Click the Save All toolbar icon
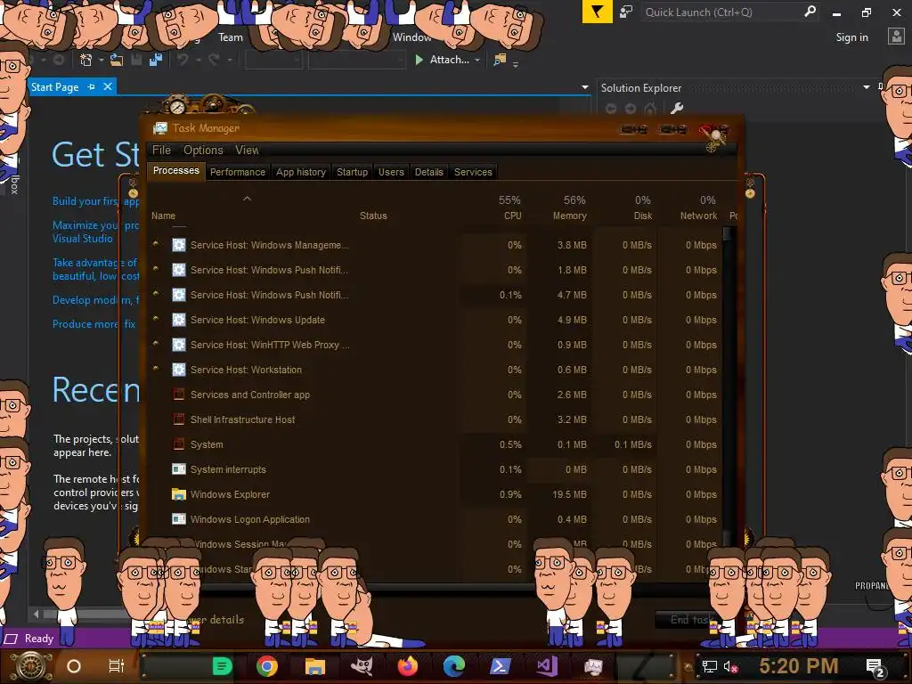 click(x=155, y=60)
